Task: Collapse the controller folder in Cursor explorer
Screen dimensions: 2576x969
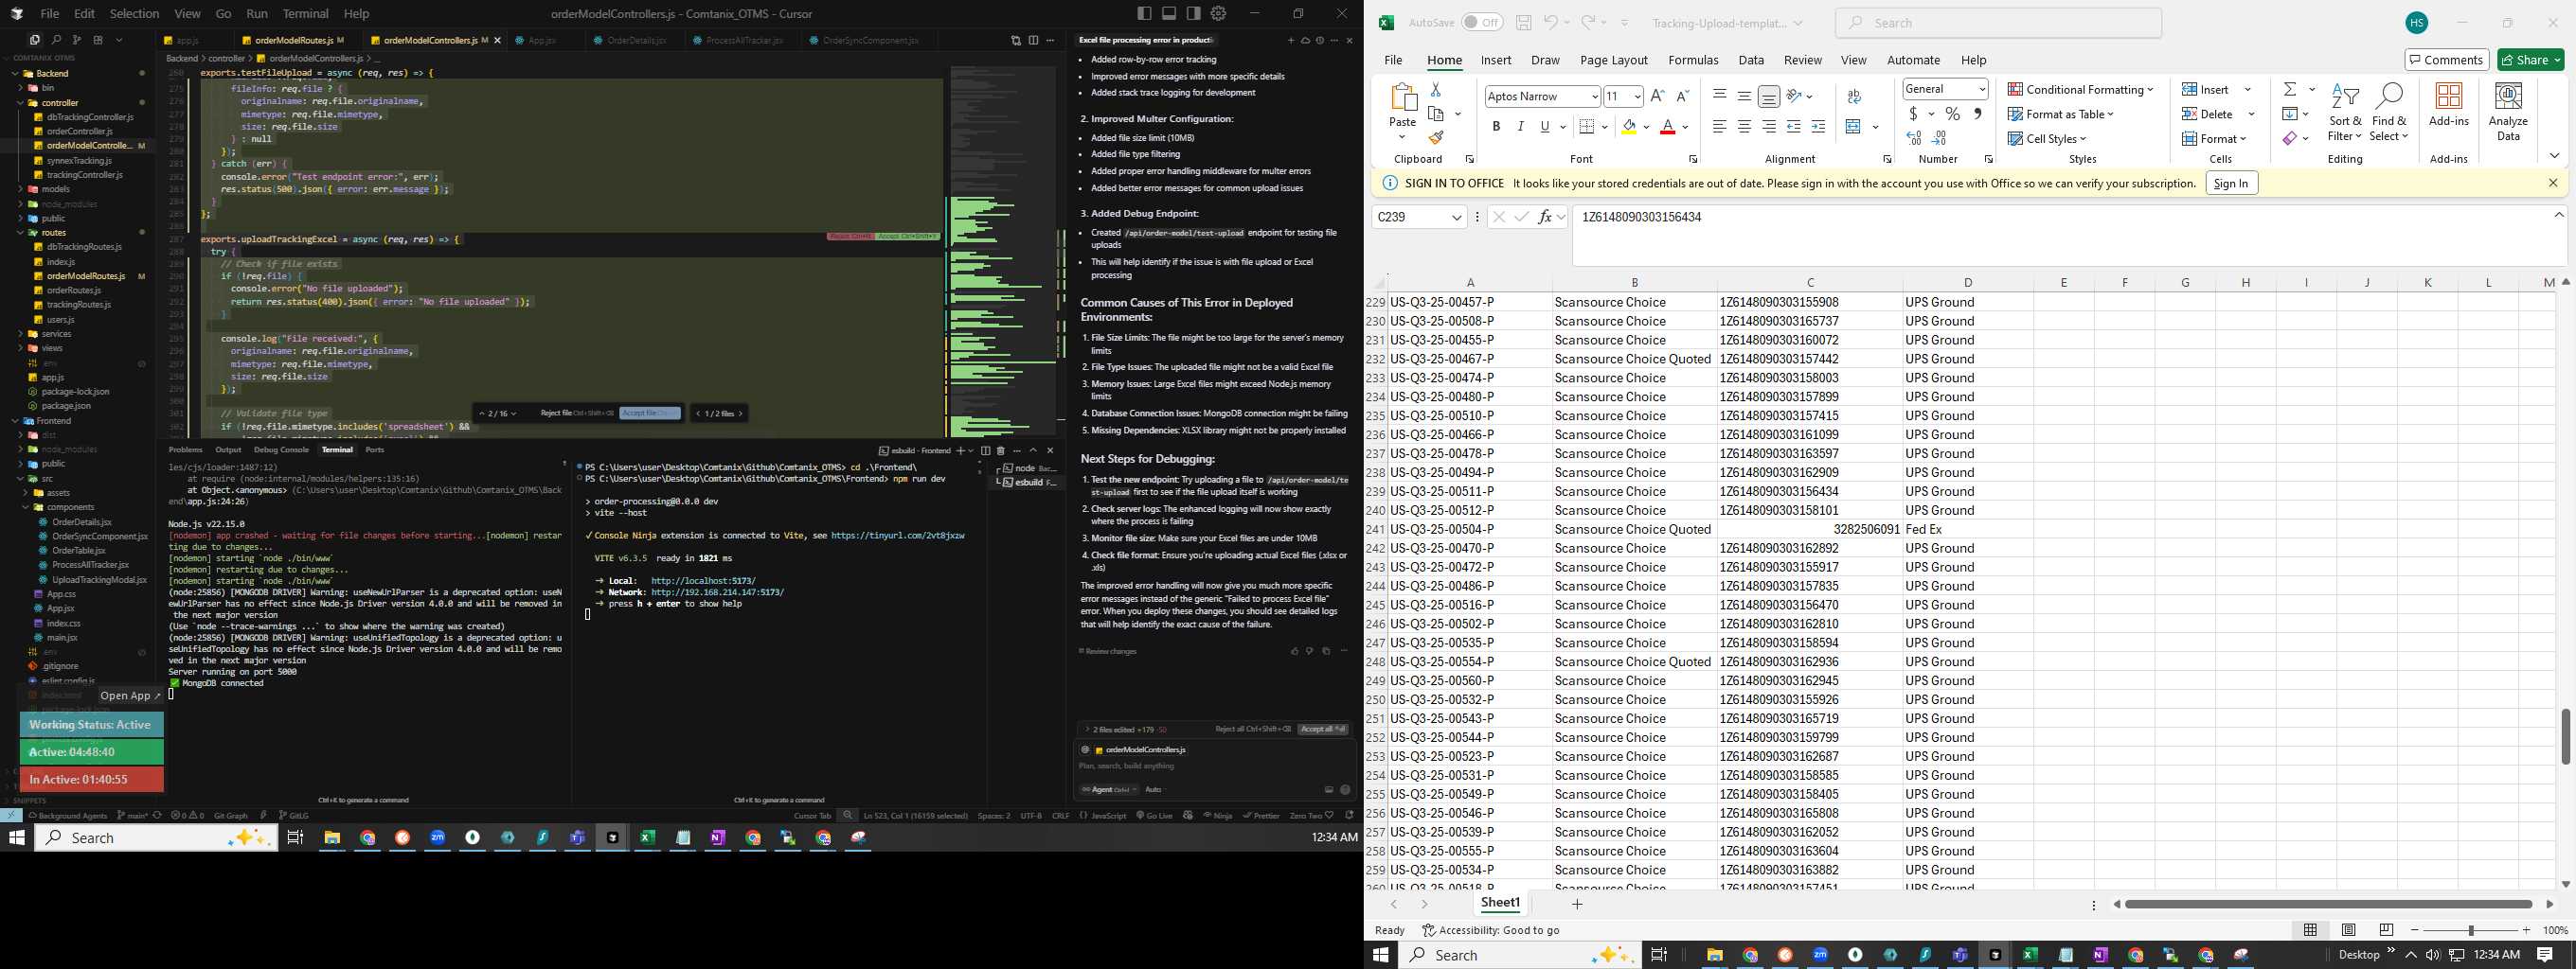Action: click(60, 102)
